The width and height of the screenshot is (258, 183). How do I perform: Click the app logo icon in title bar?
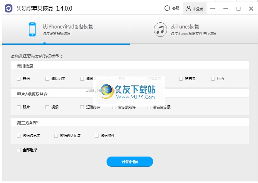click(x=9, y=8)
